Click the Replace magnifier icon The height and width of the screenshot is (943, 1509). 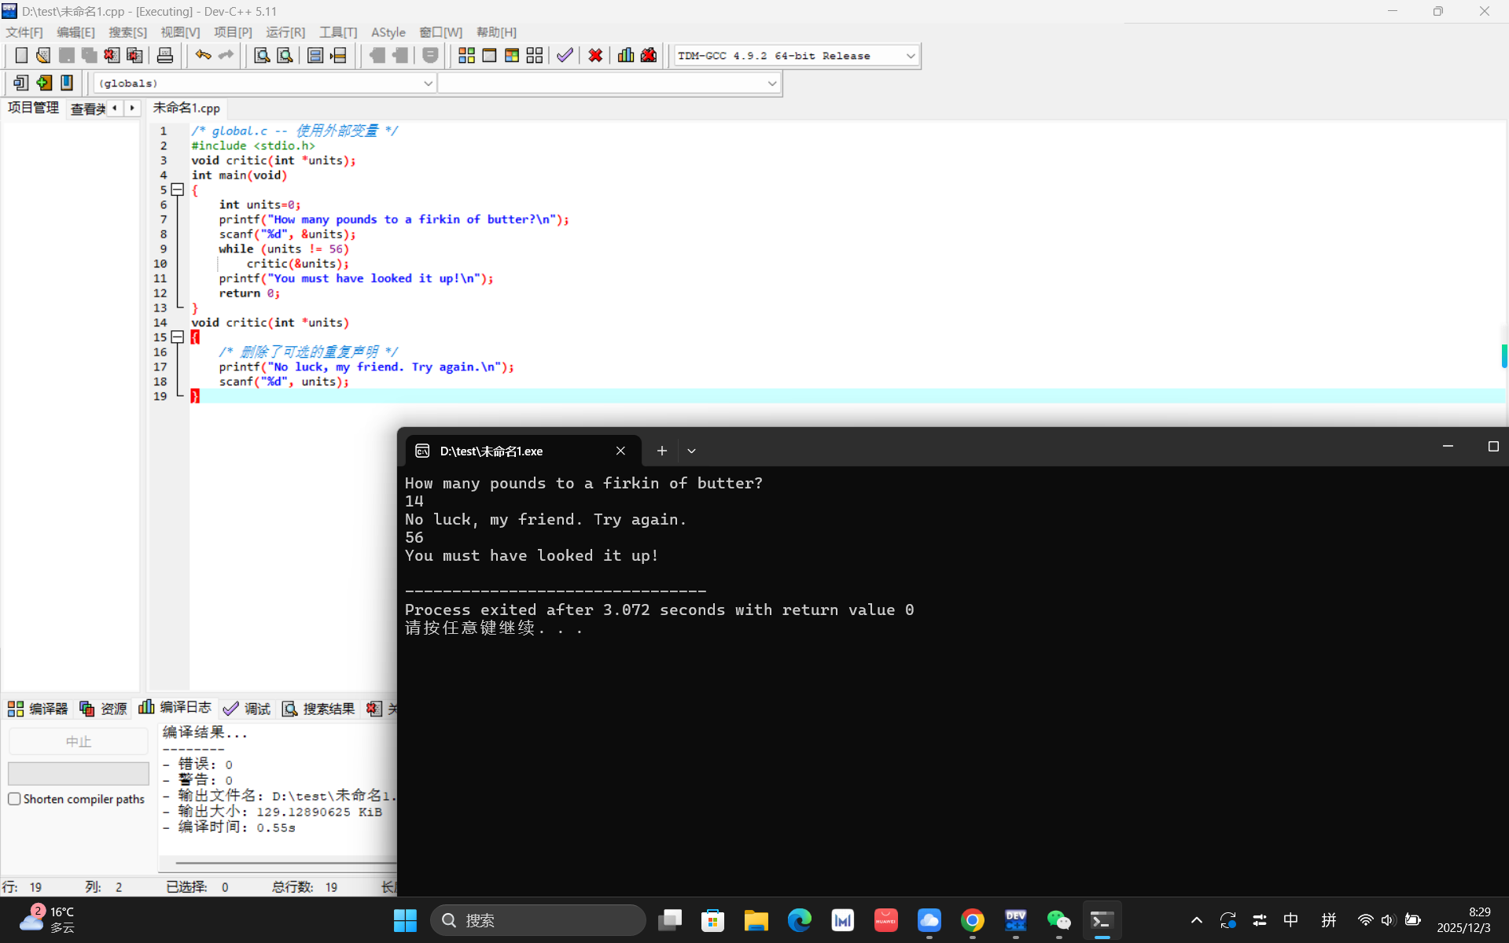[285, 55]
